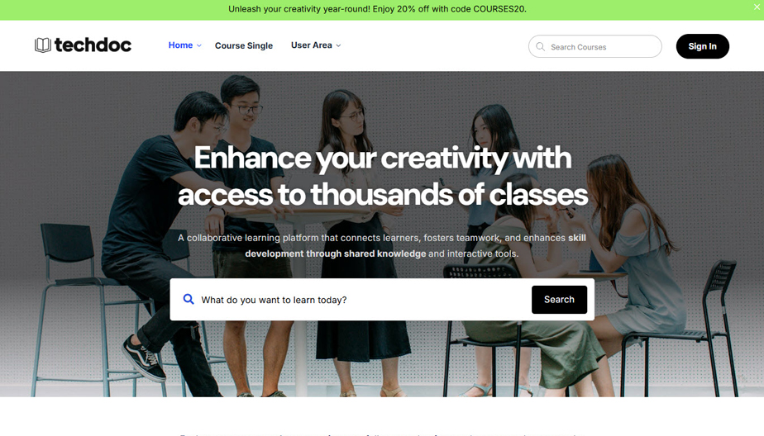Click the techdoc brand name text
Viewport: 764px width, 436px height.
93,45
